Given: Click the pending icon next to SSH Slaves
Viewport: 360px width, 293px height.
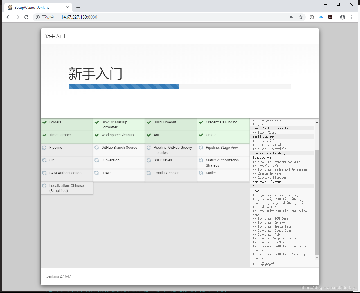Looking at the screenshot, I should click(149, 160).
